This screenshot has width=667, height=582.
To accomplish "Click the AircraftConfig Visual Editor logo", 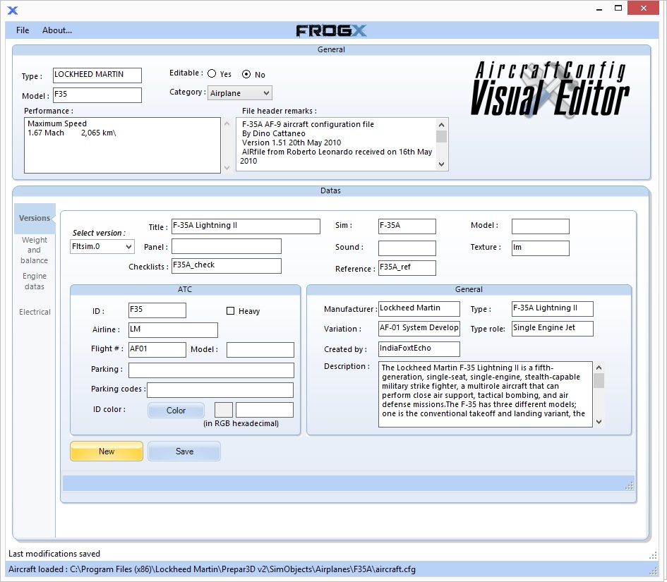I will 550,89.
